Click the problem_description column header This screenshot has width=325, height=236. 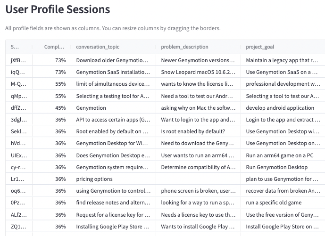point(199,47)
